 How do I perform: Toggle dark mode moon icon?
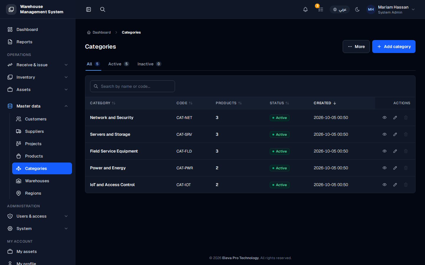point(357,9)
